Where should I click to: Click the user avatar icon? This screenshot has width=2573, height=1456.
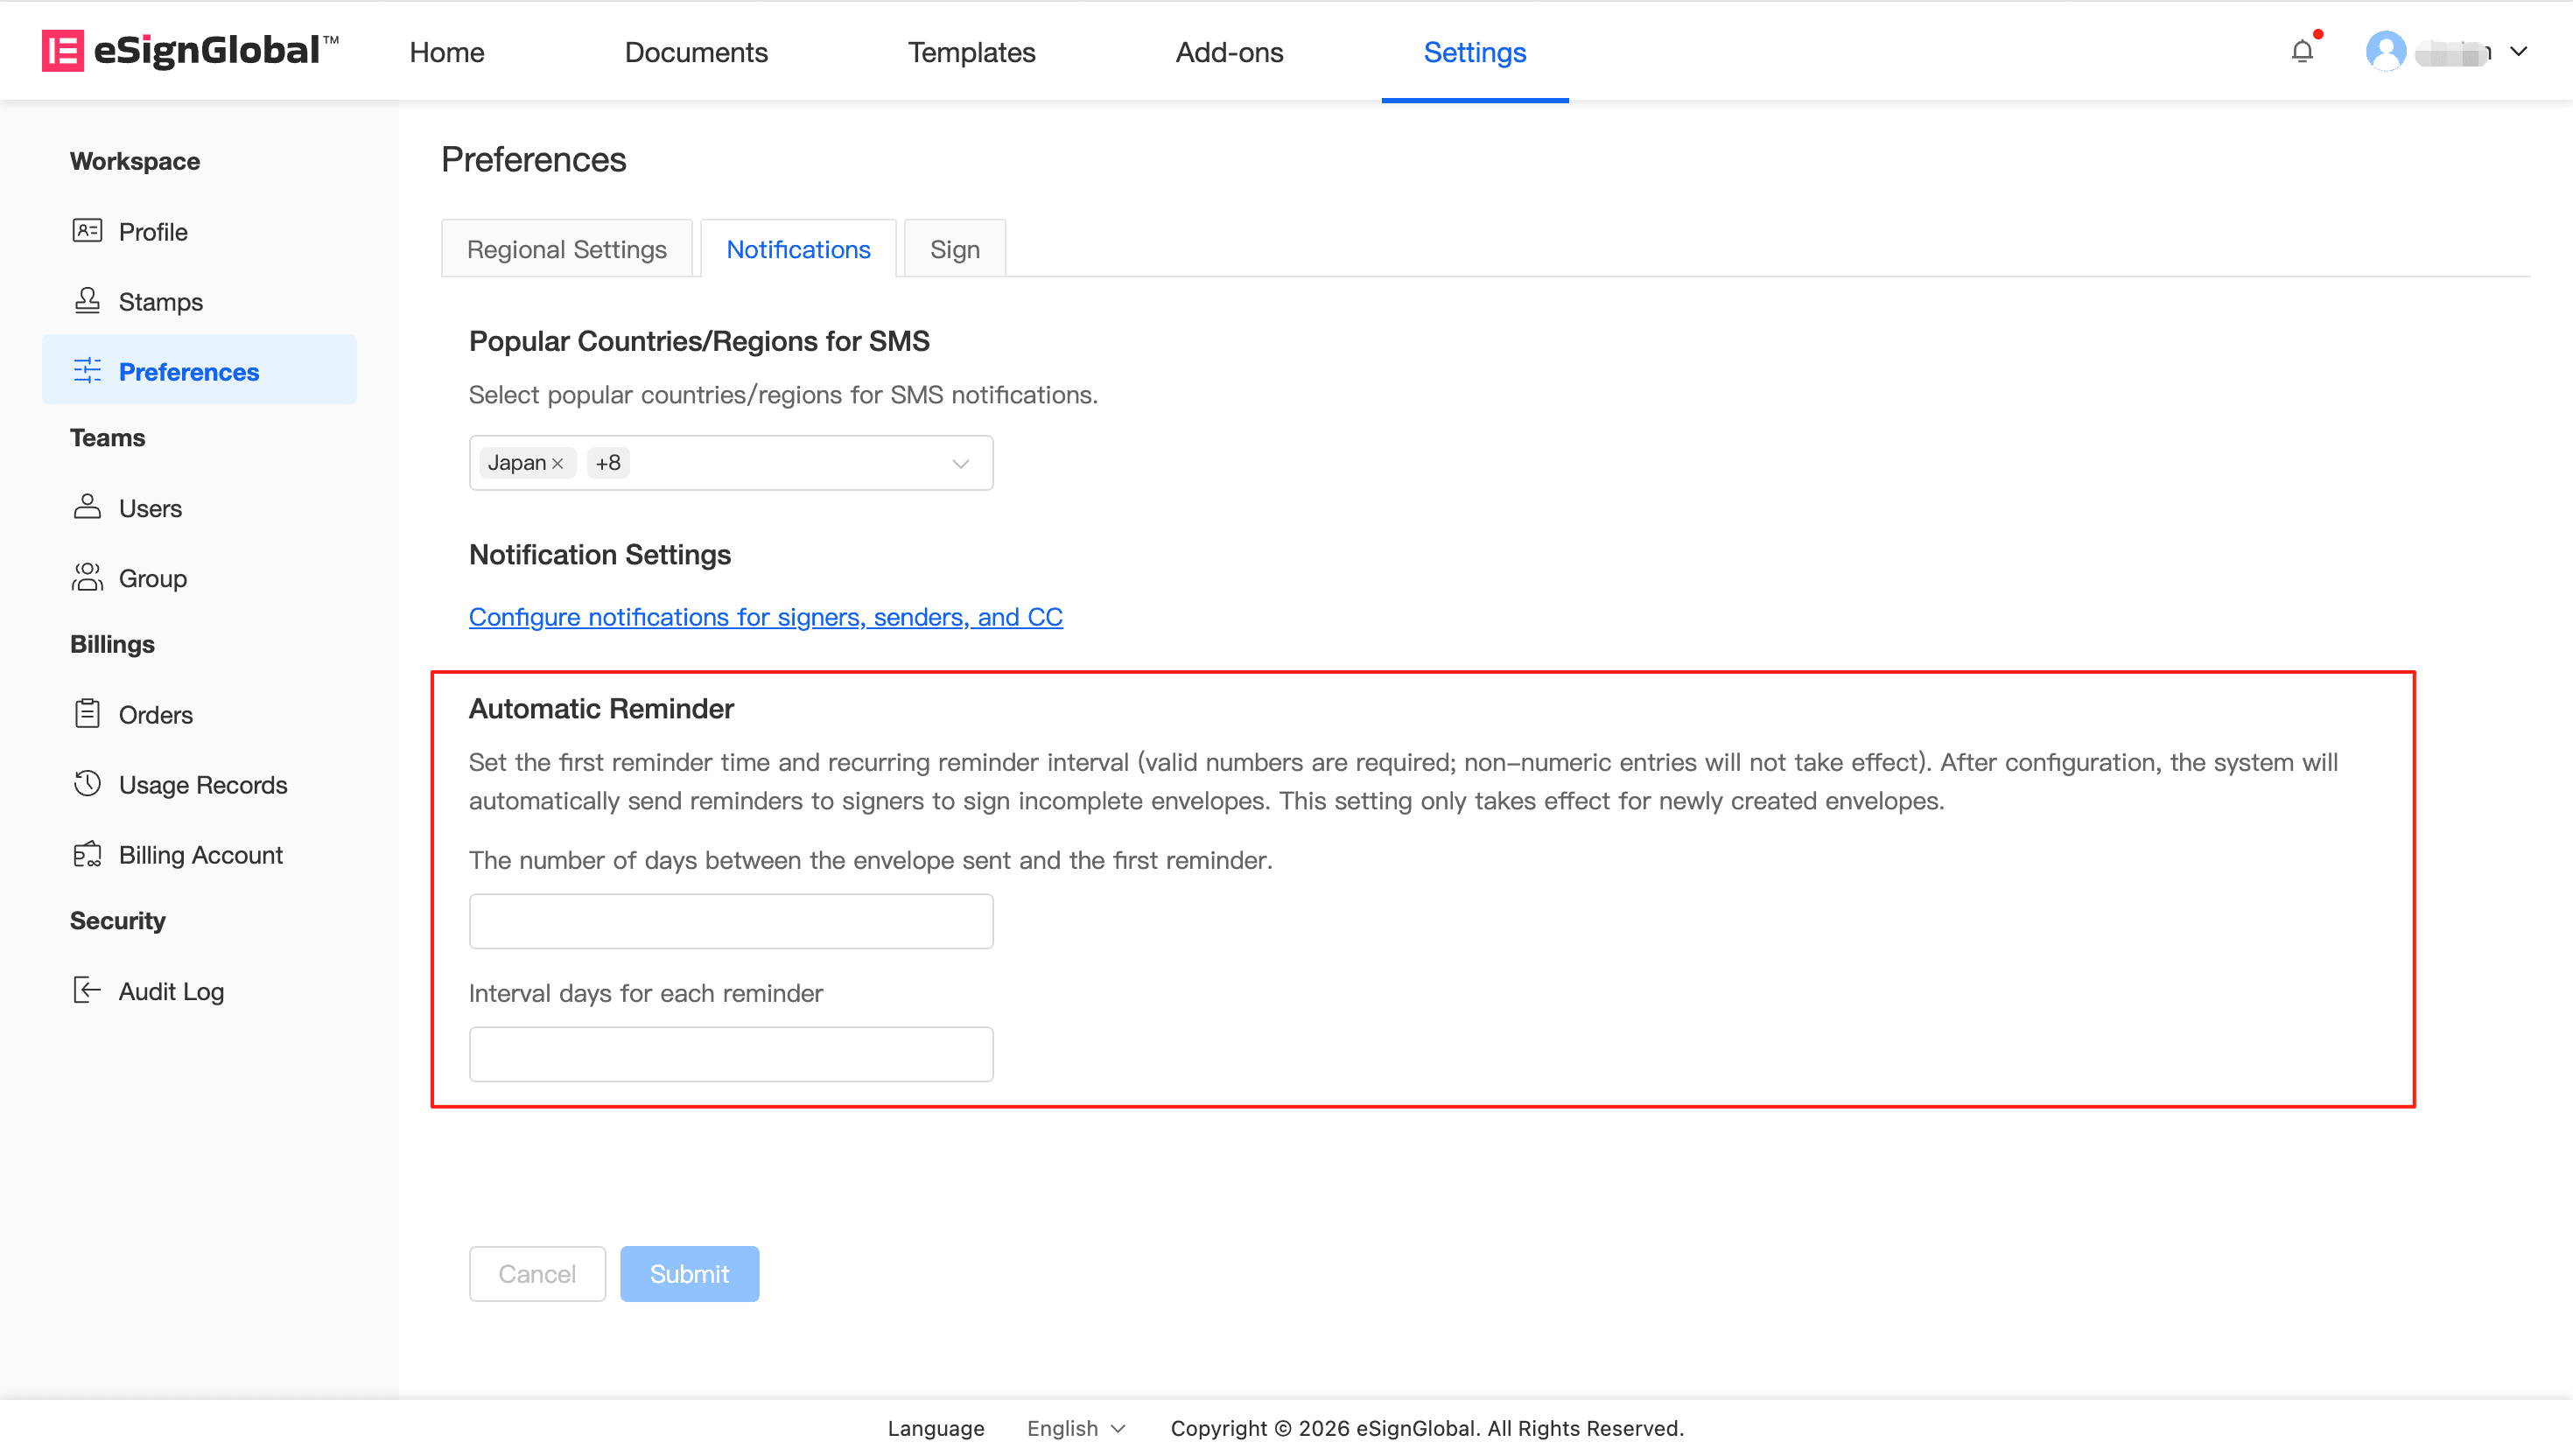2385,52
